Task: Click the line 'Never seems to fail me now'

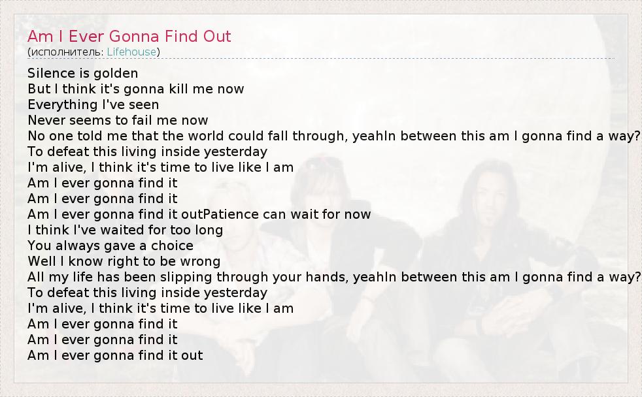Action: (118, 120)
